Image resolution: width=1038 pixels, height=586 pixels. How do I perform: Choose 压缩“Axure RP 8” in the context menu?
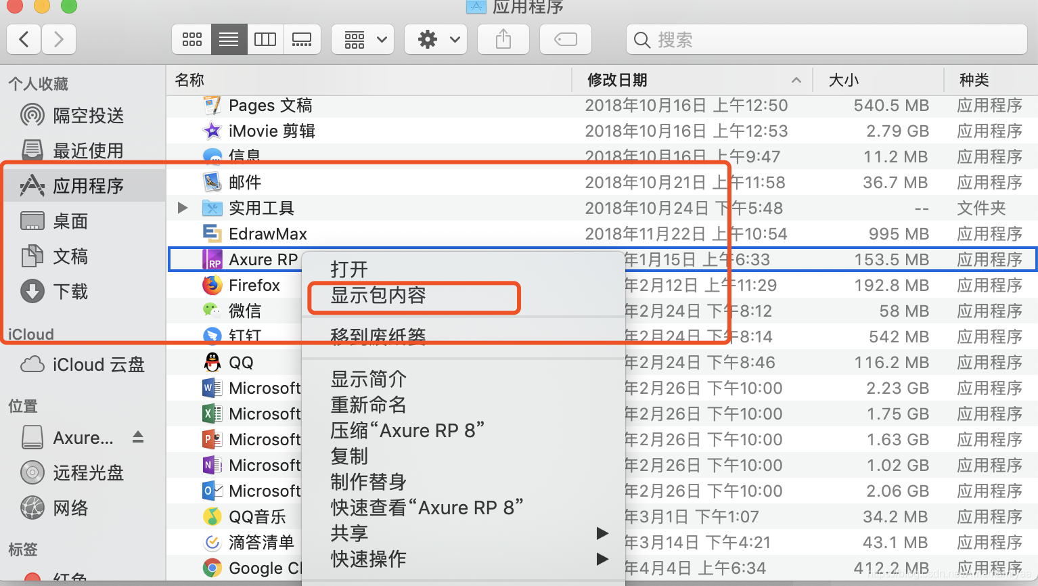464,431
